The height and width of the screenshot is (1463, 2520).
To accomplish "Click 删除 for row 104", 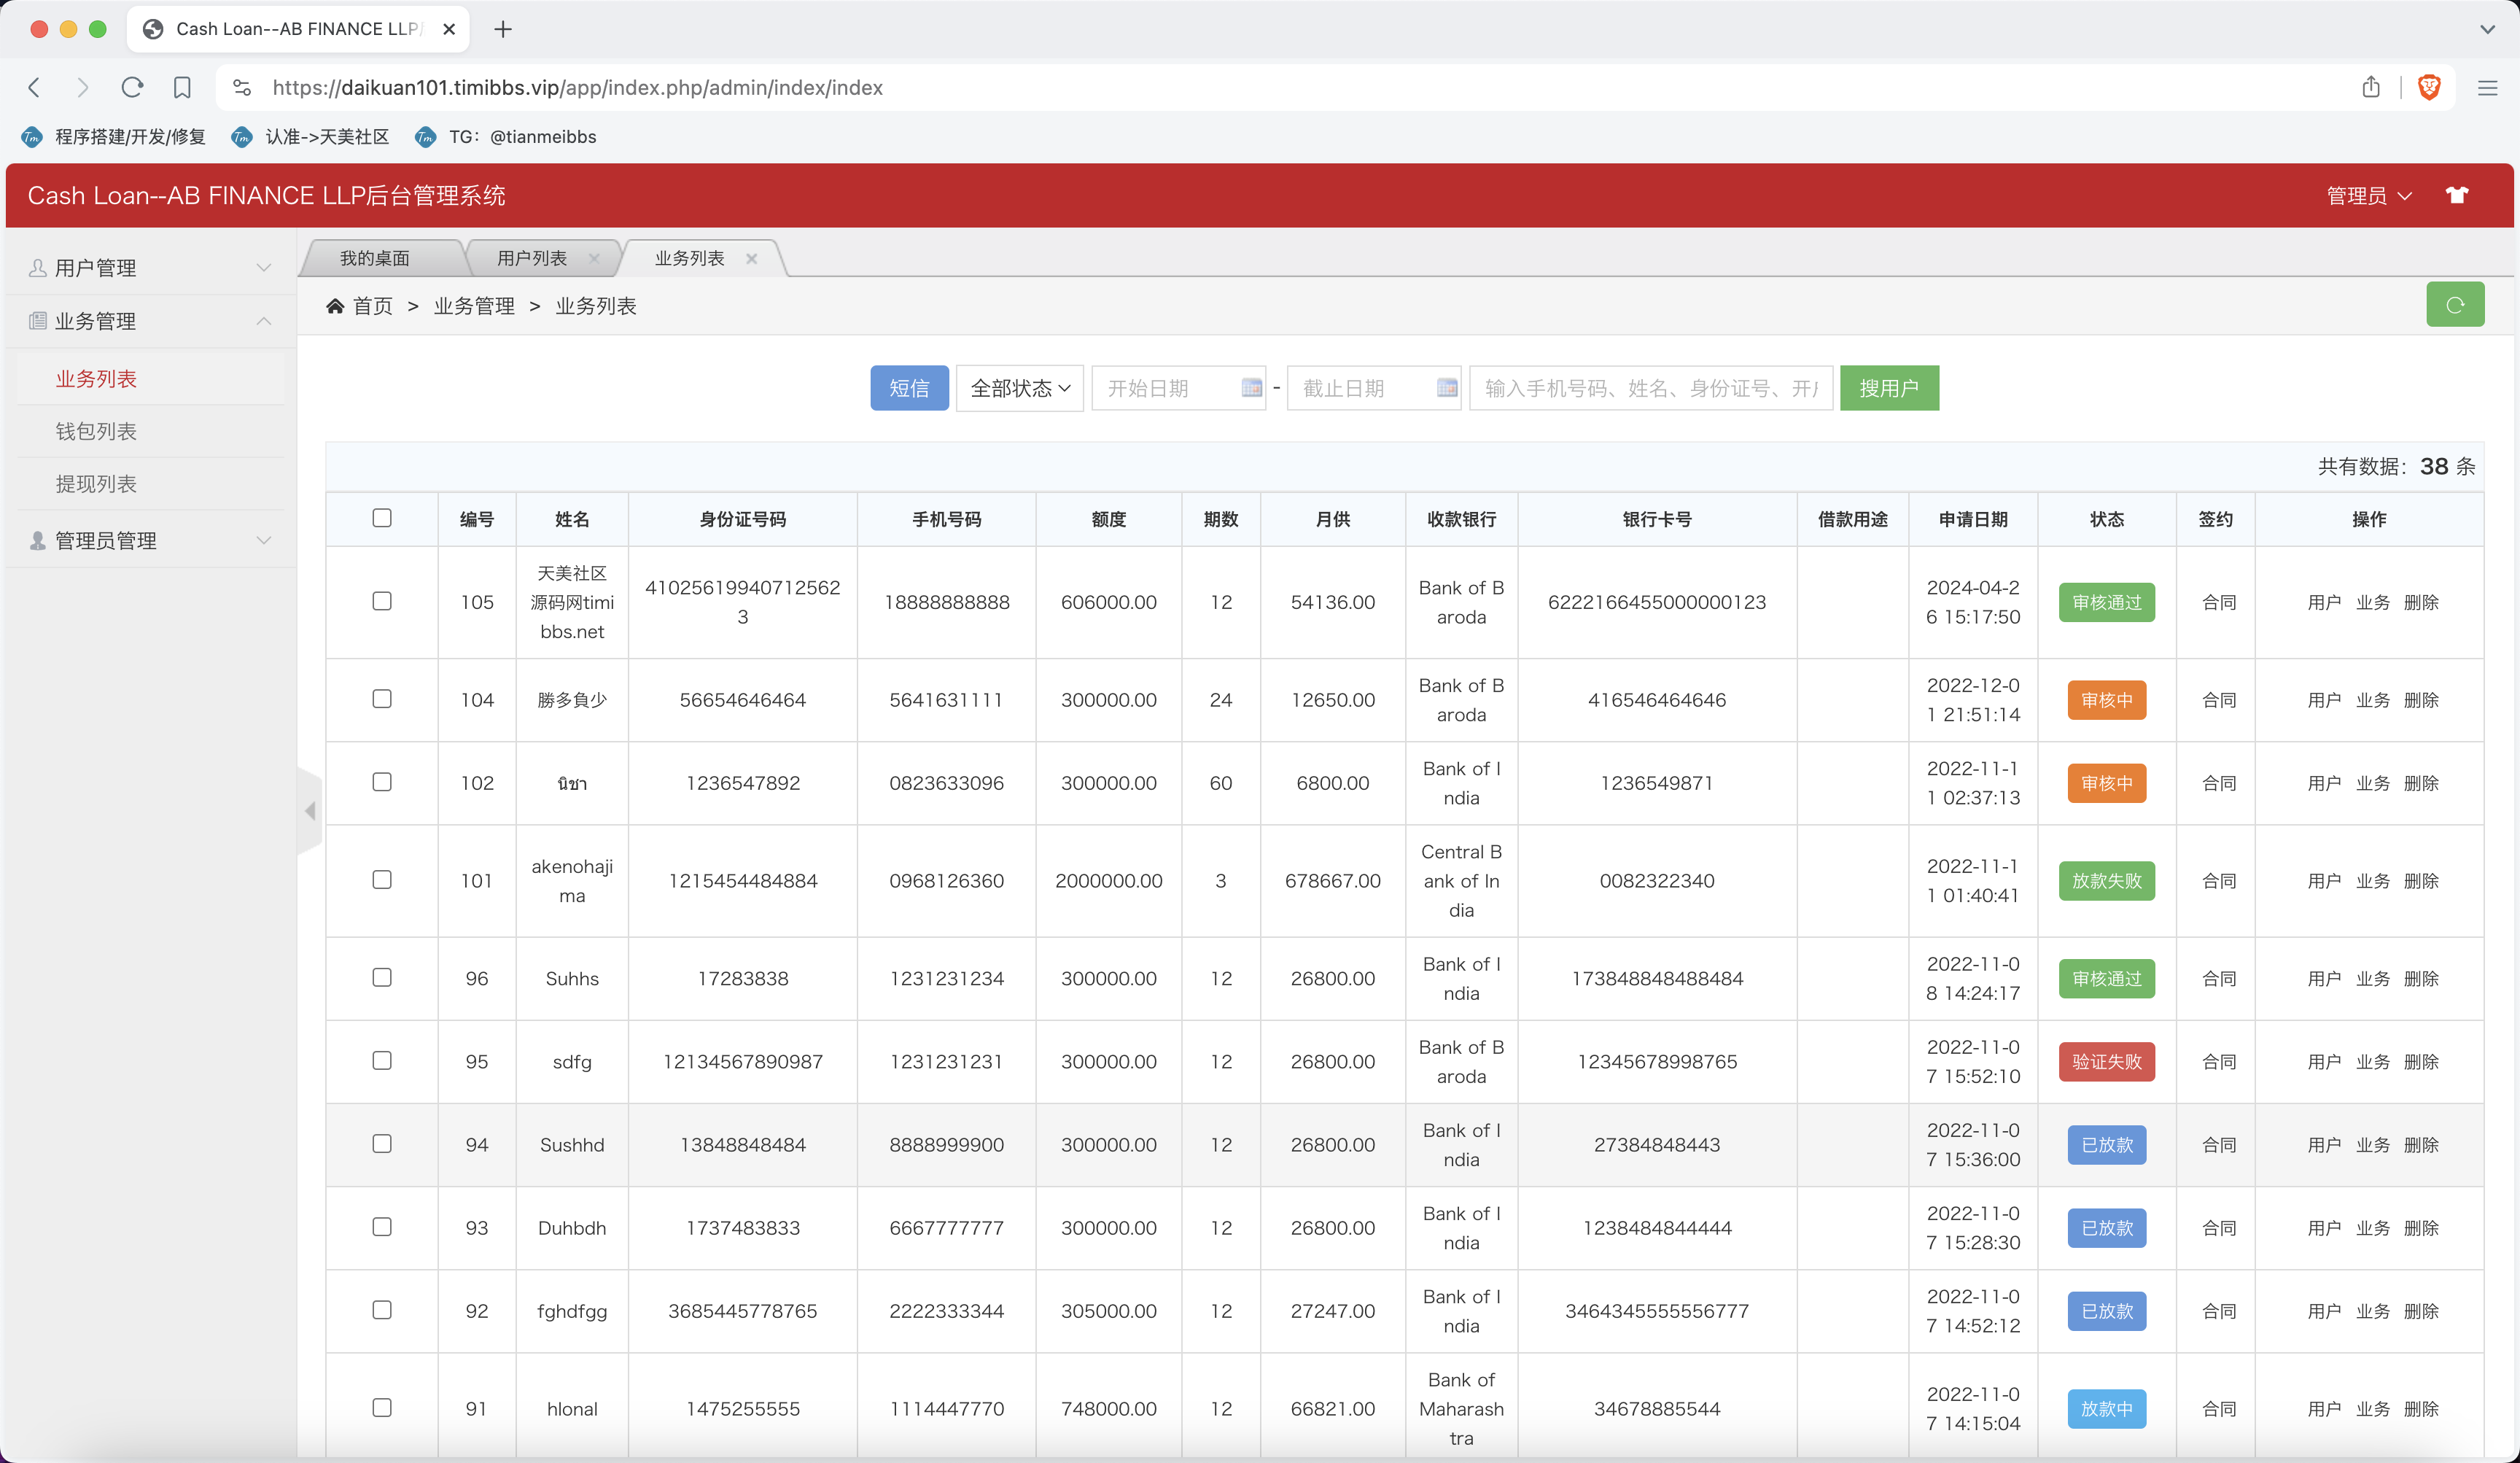I will tap(2421, 700).
